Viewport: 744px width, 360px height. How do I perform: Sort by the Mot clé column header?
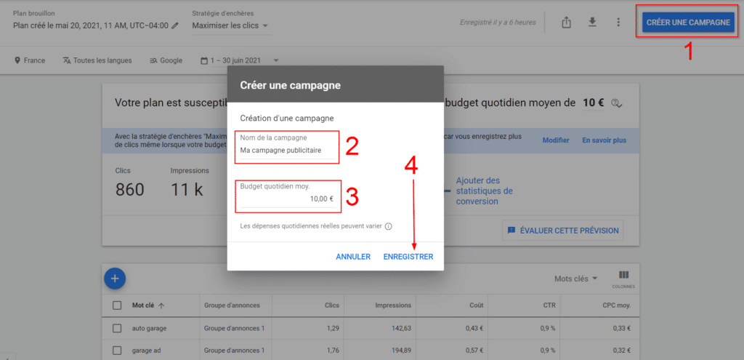coord(148,305)
